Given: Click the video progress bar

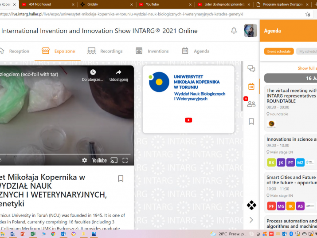Looking at the screenshot, I should (x=67, y=154).
